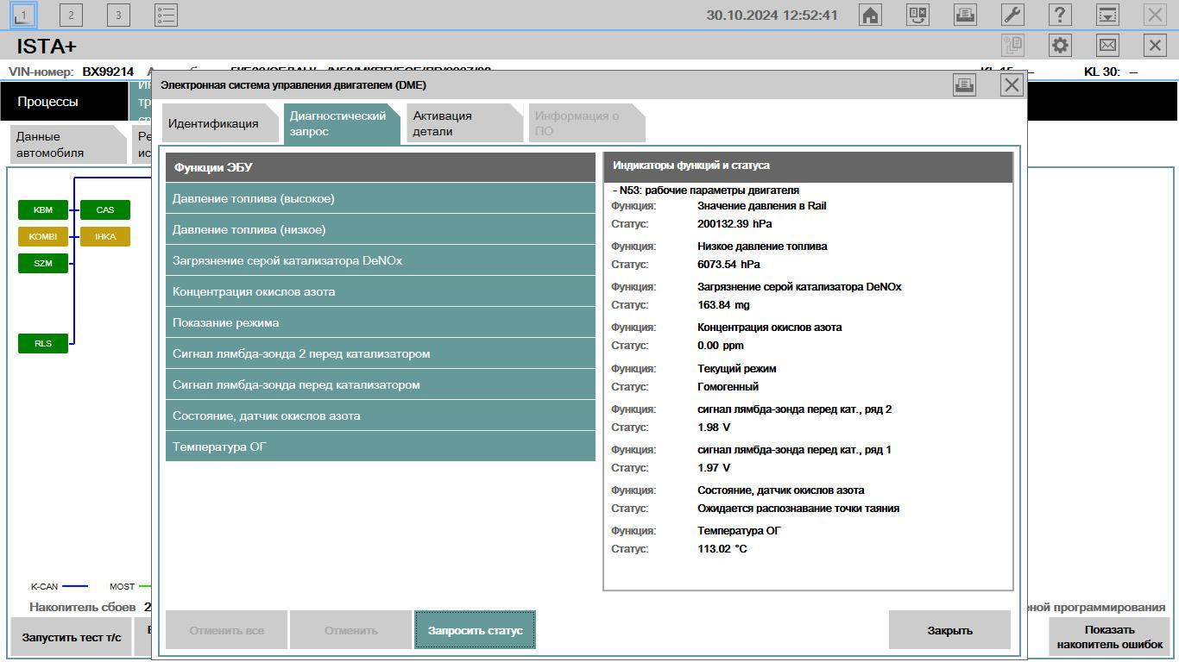This screenshot has height=662, width=1179.
Task: Open the Идентификация tab
Action: [x=220, y=123]
